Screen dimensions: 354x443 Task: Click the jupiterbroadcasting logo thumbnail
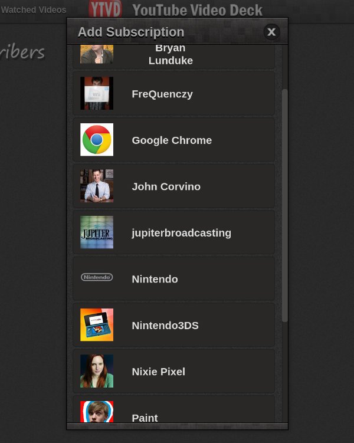point(97,232)
